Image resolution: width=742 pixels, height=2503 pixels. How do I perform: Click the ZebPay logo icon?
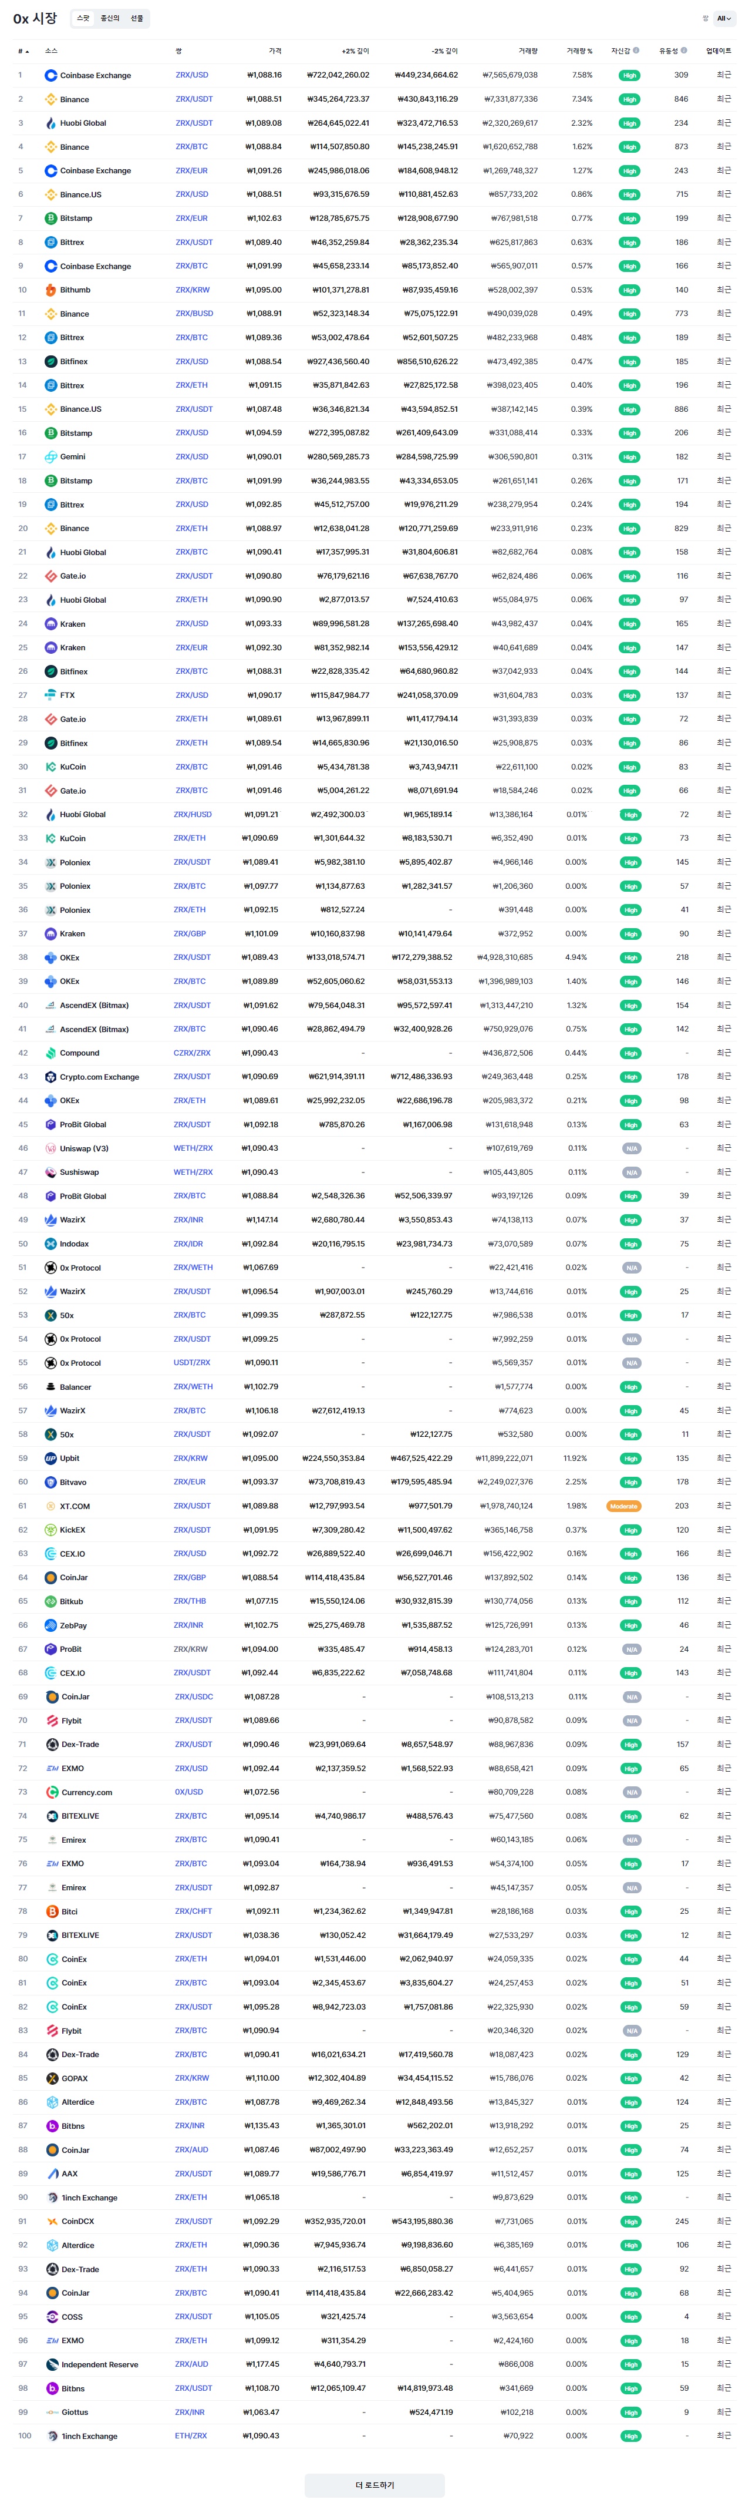(50, 1625)
